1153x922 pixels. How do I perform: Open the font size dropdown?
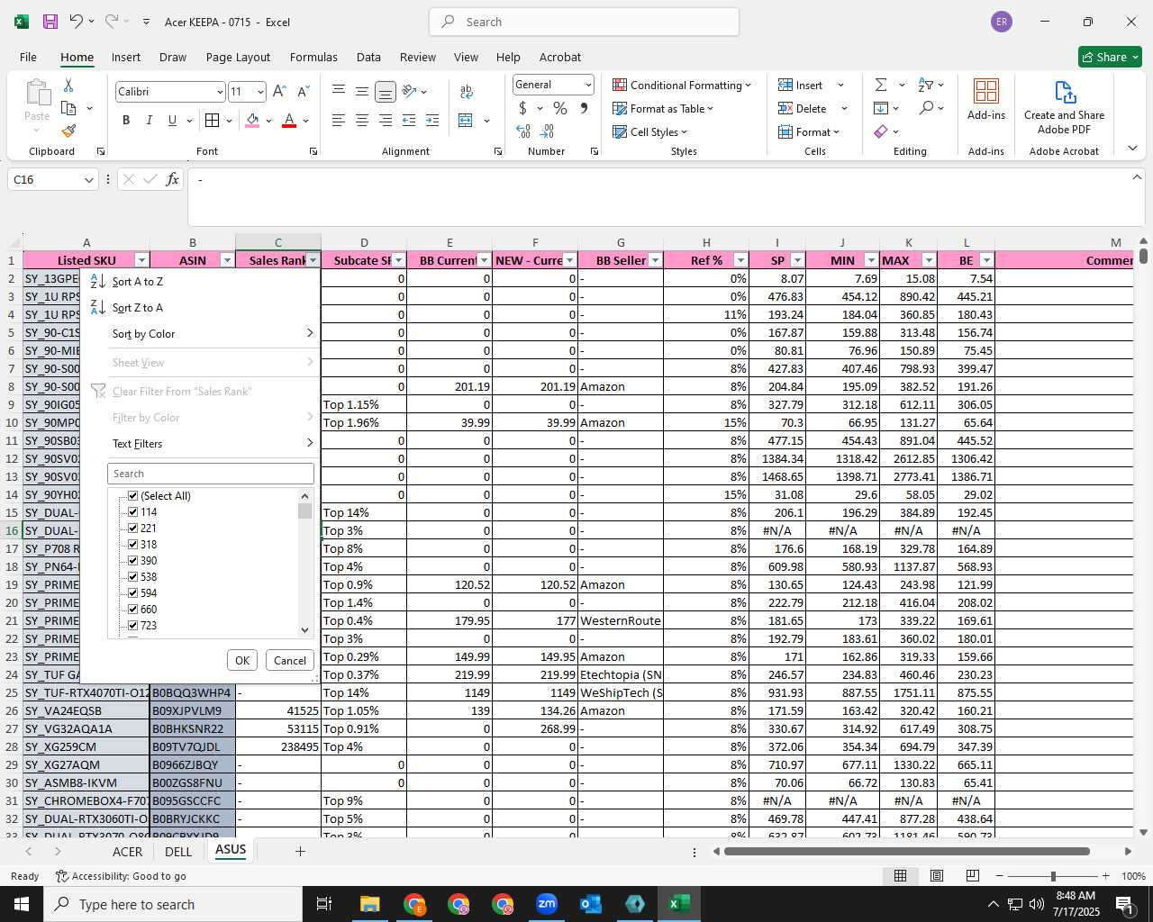[x=260, y=92]
